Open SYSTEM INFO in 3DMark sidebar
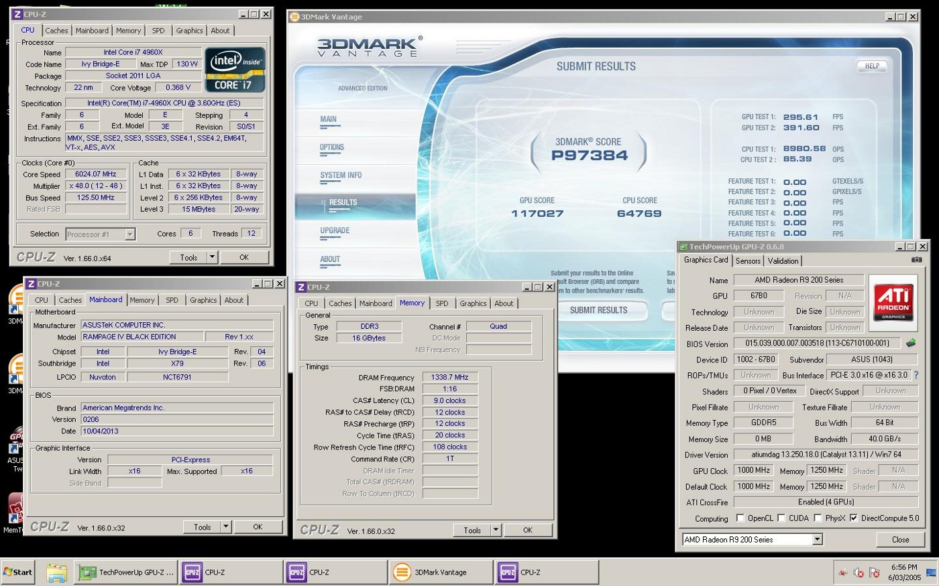This screenshot has width=939, height=586. 341,175
